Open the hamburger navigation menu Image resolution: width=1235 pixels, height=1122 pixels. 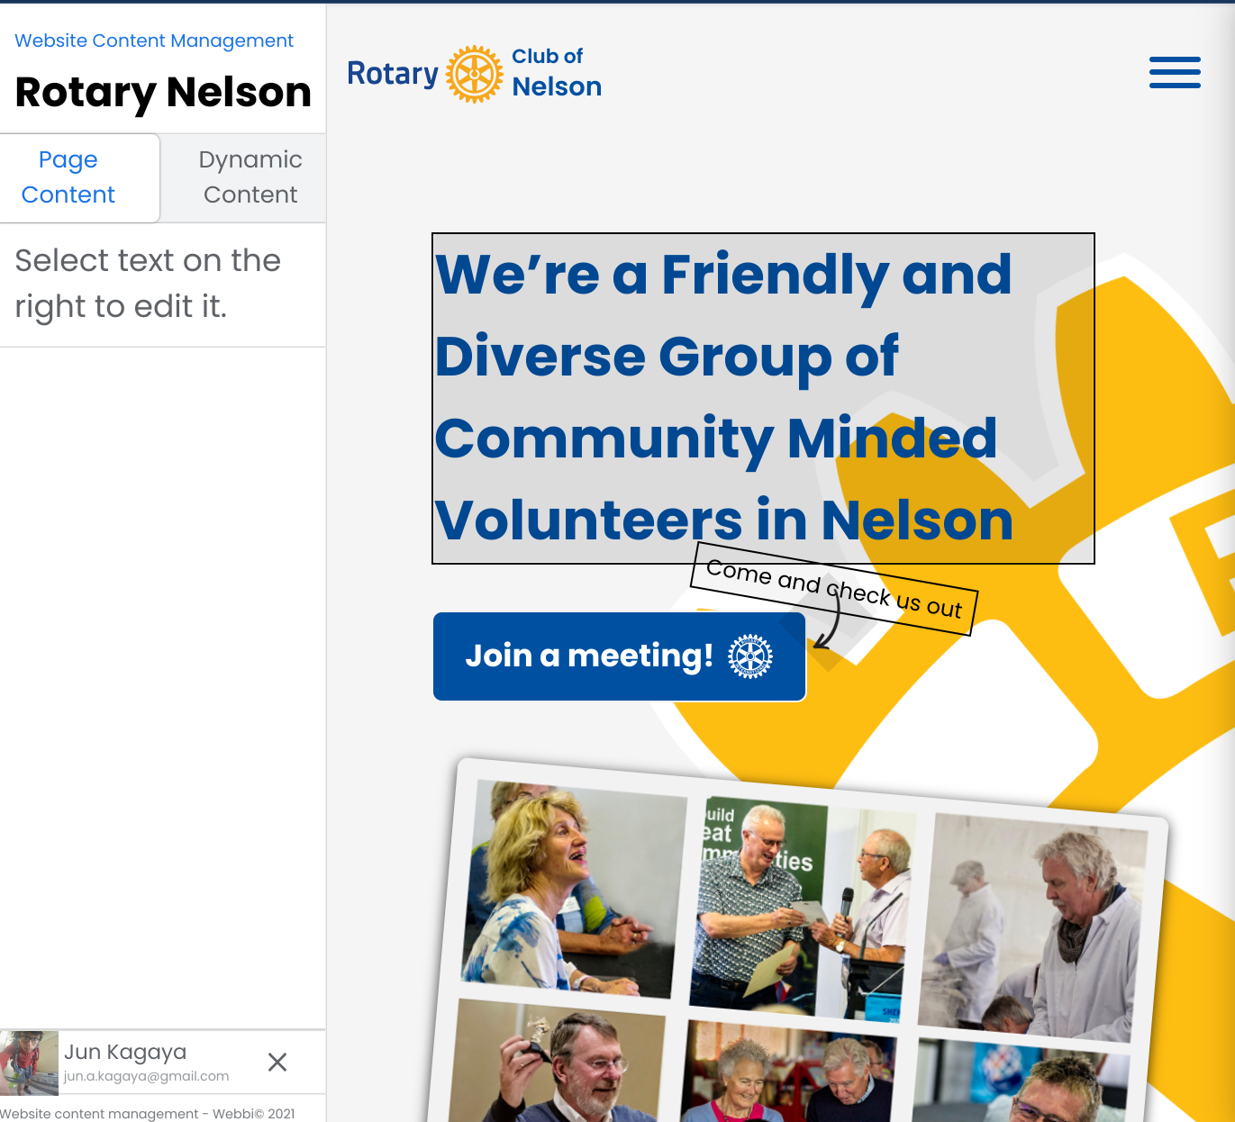tap(1175, 73)
